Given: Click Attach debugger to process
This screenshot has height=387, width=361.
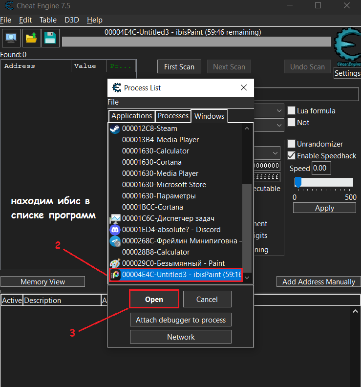Looking at the screenshot, I should 181,320.
